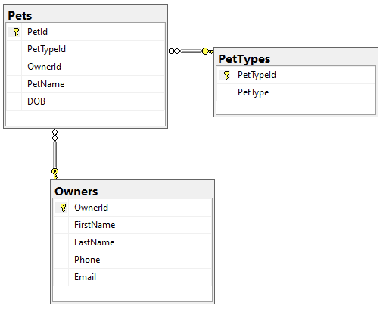The image size is (383, 309).
Task: Click the PetTypes table header
Action: click(x=295, y=59)
